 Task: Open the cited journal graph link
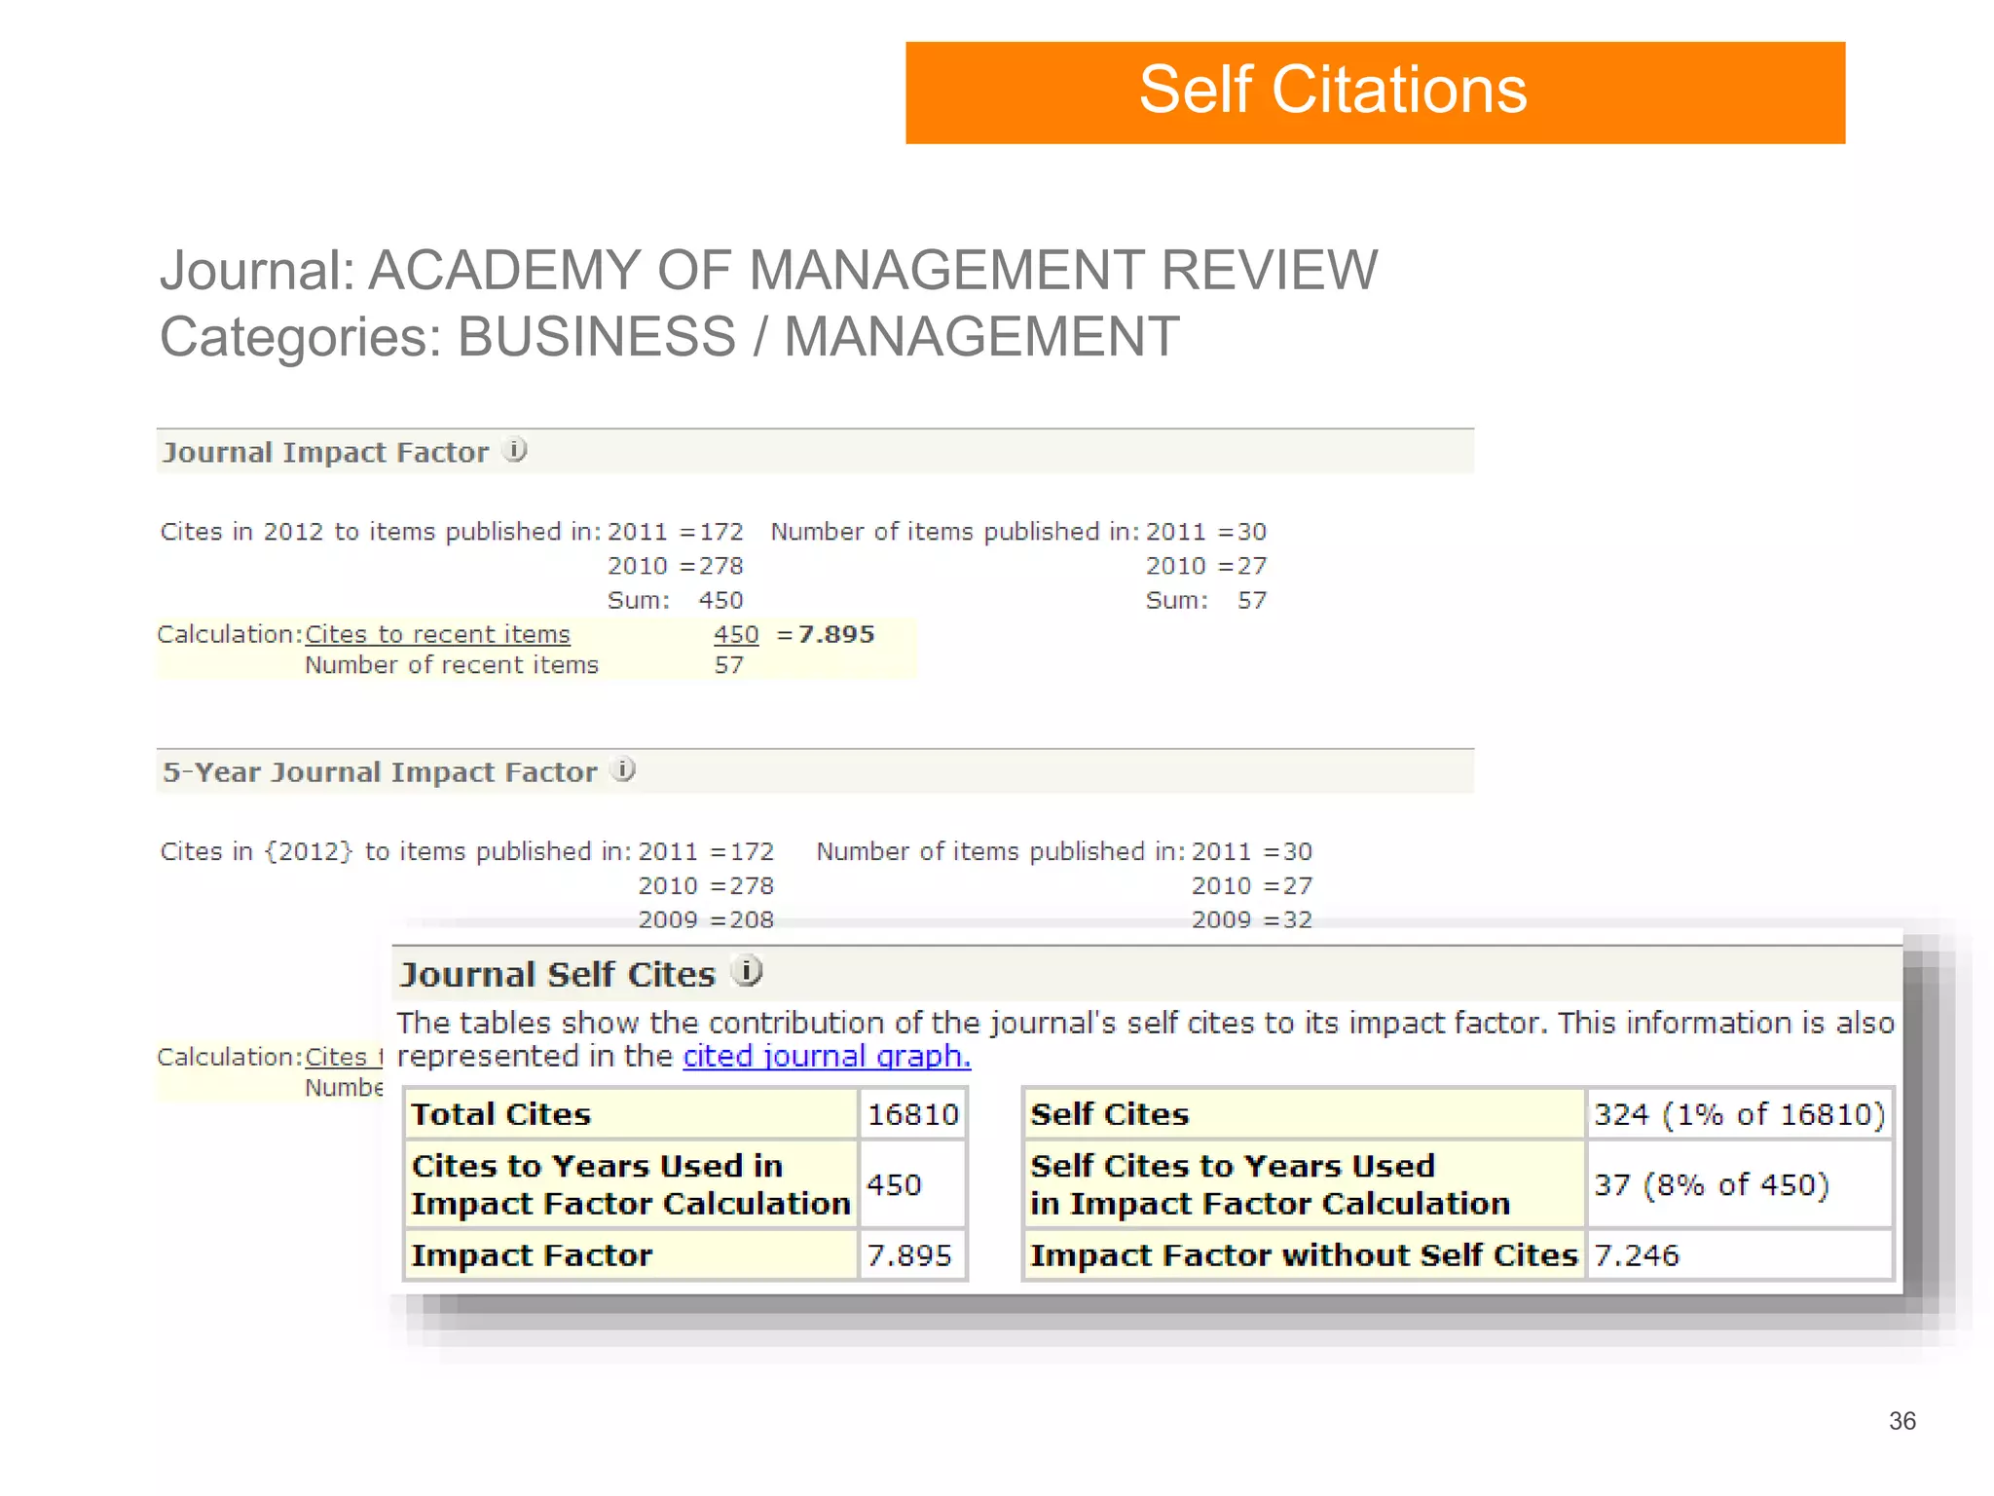coord(827,1056)
